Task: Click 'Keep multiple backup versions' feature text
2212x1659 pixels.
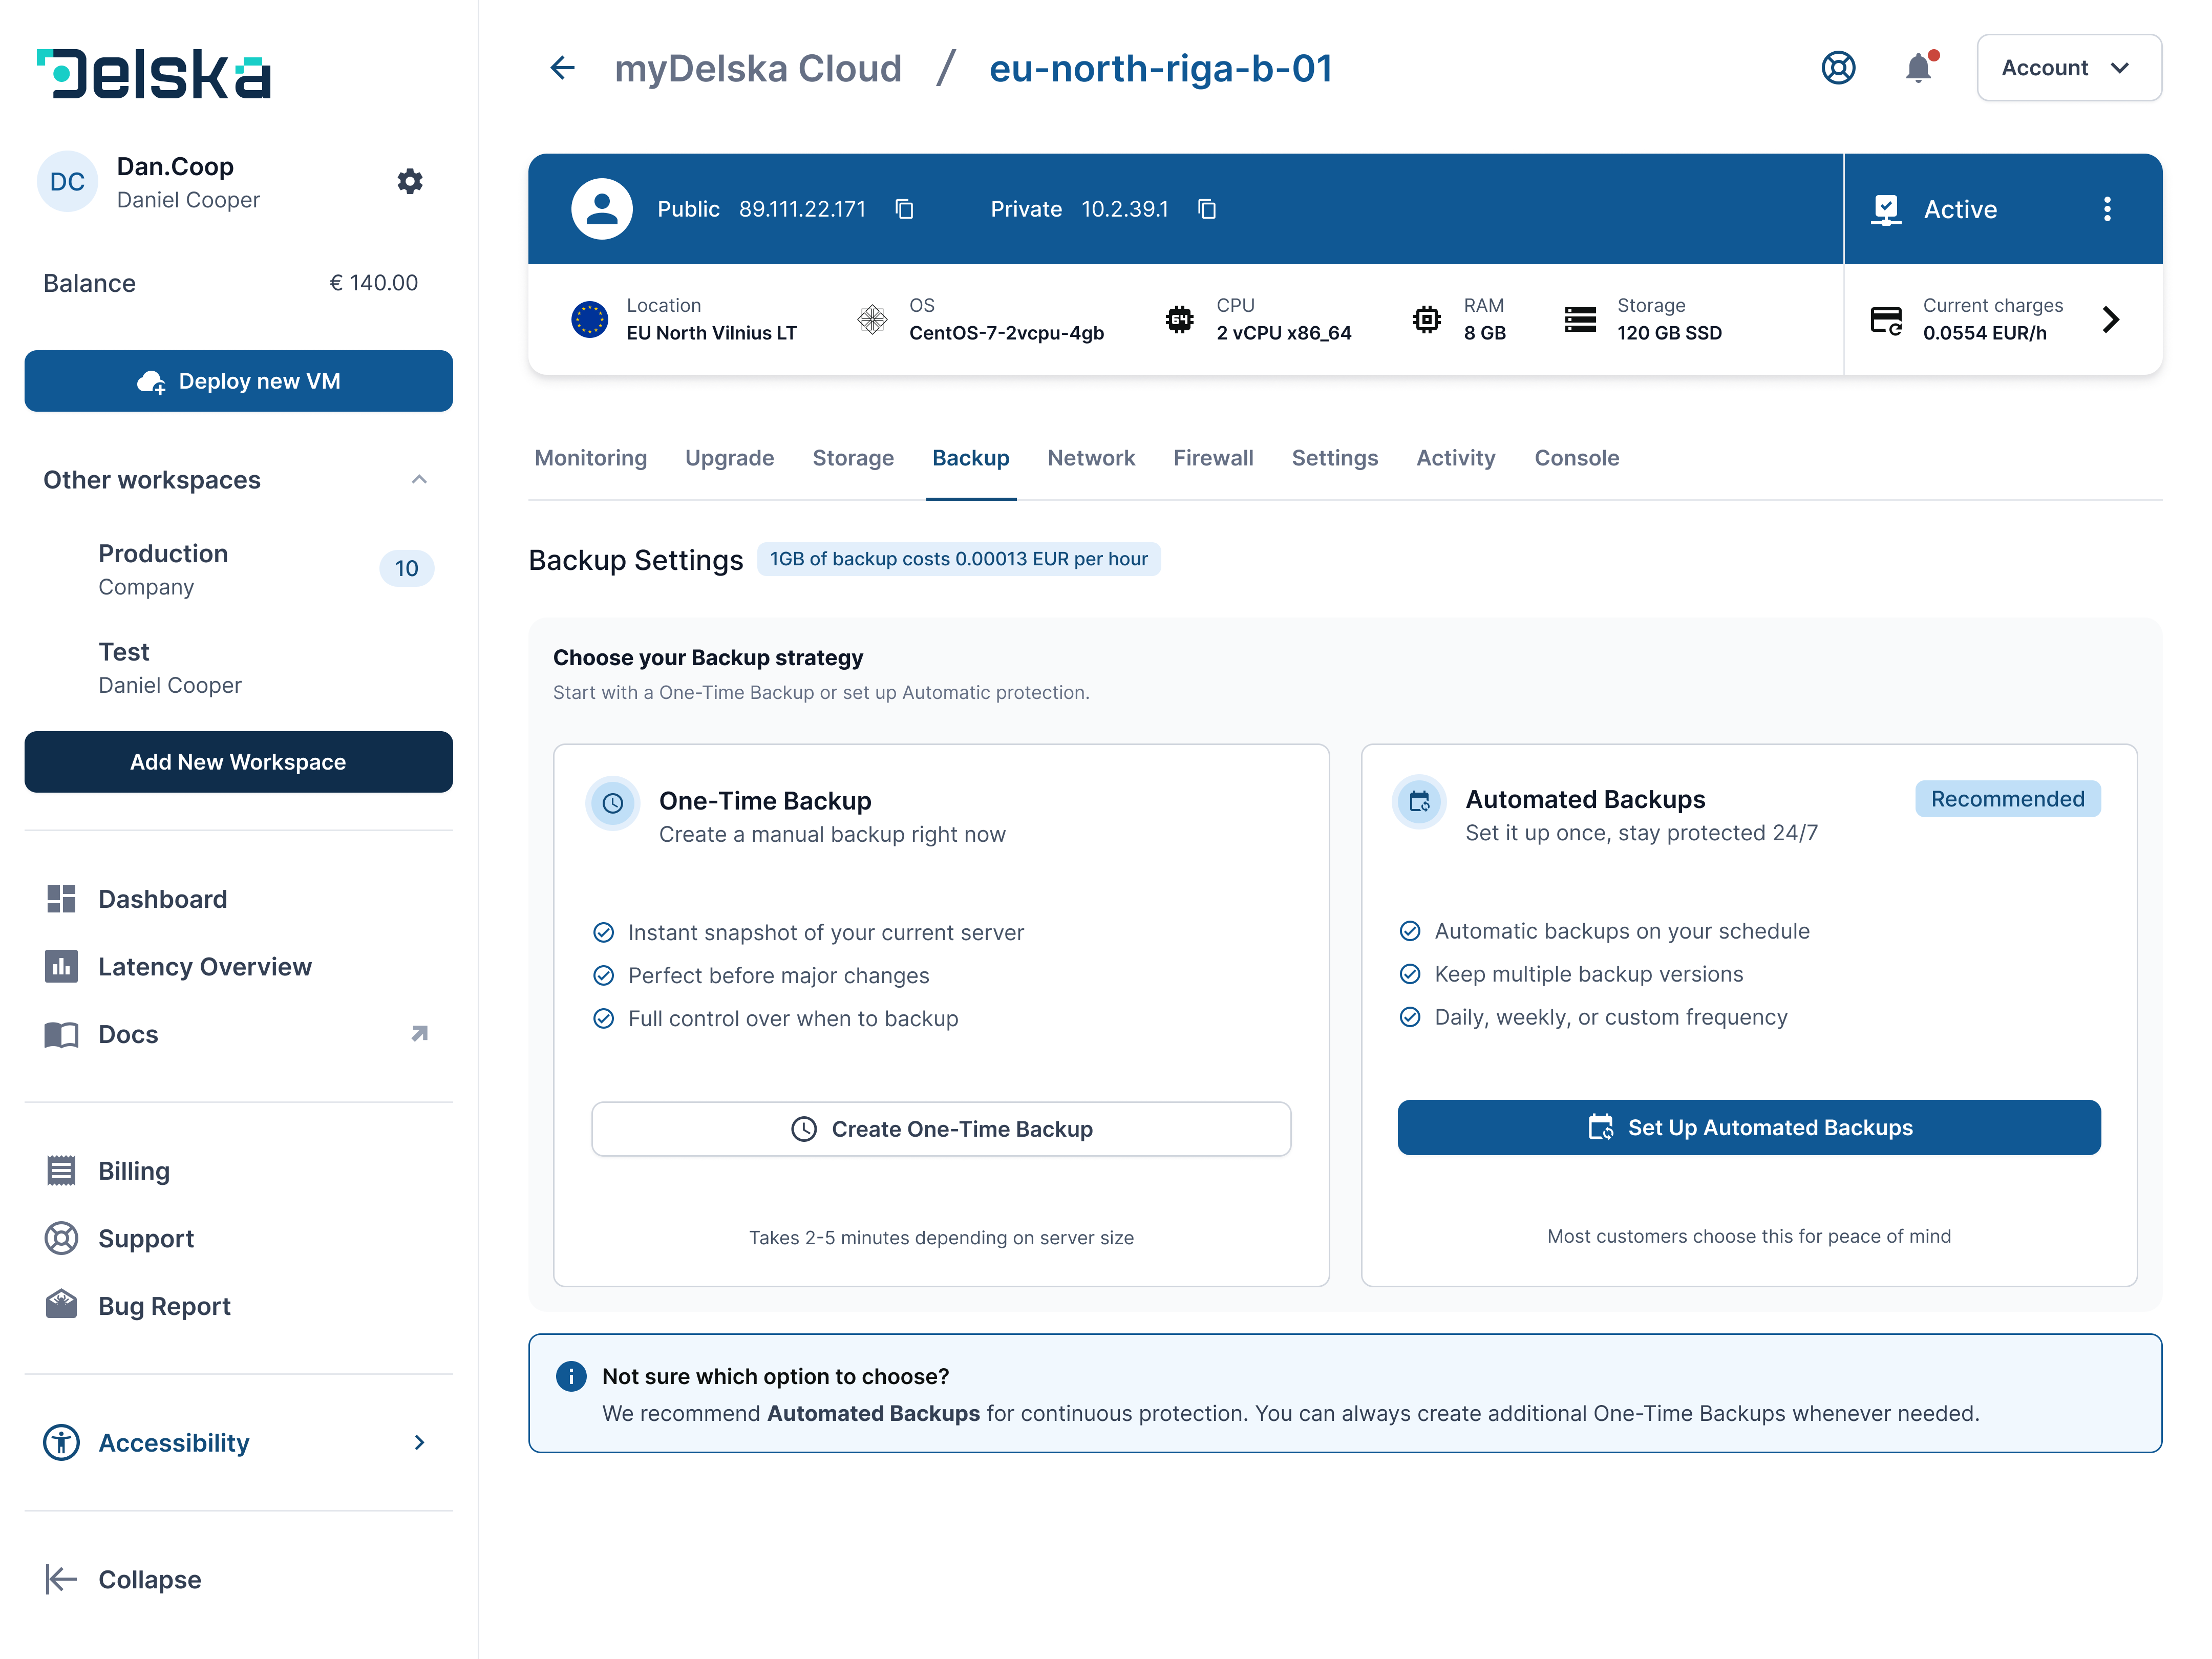Action: point(1588,974)
